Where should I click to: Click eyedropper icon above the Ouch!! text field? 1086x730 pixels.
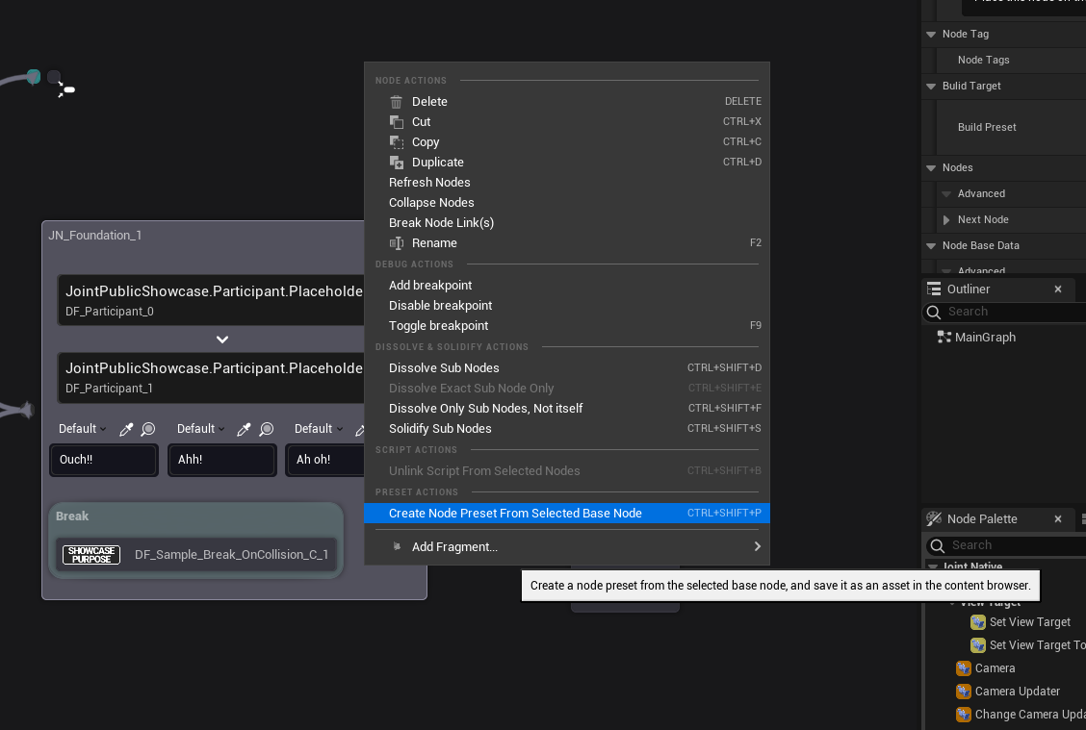126,430
